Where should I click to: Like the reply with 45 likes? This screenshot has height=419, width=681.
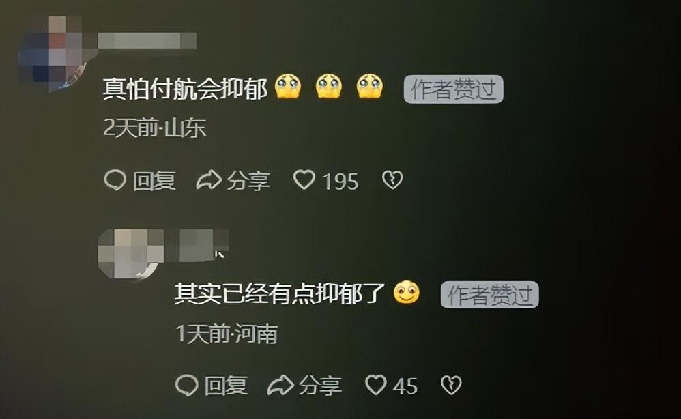(x=376, y=385)
